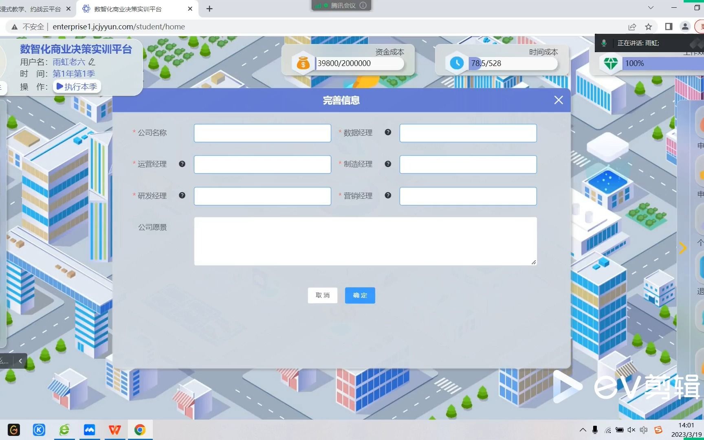Viewport: 704px width, 440px height.
Task: Click the 研发经理 input field
Action: tap(262, 196)
